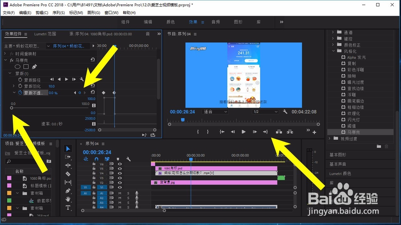401x225 pixels.
Task: Open mask path tracking wrench options
Action: pos(81,80)
